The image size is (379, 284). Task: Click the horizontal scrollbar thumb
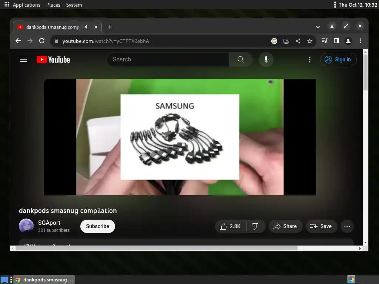click(157, 248)
